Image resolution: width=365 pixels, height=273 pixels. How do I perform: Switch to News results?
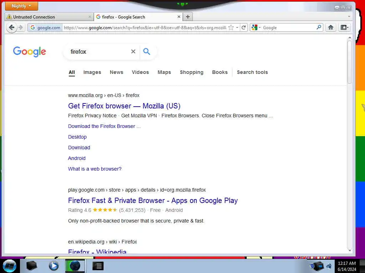point(117,72)
